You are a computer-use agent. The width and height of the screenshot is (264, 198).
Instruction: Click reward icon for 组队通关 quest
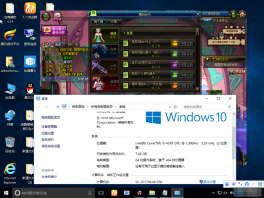(x=174, y=54)
